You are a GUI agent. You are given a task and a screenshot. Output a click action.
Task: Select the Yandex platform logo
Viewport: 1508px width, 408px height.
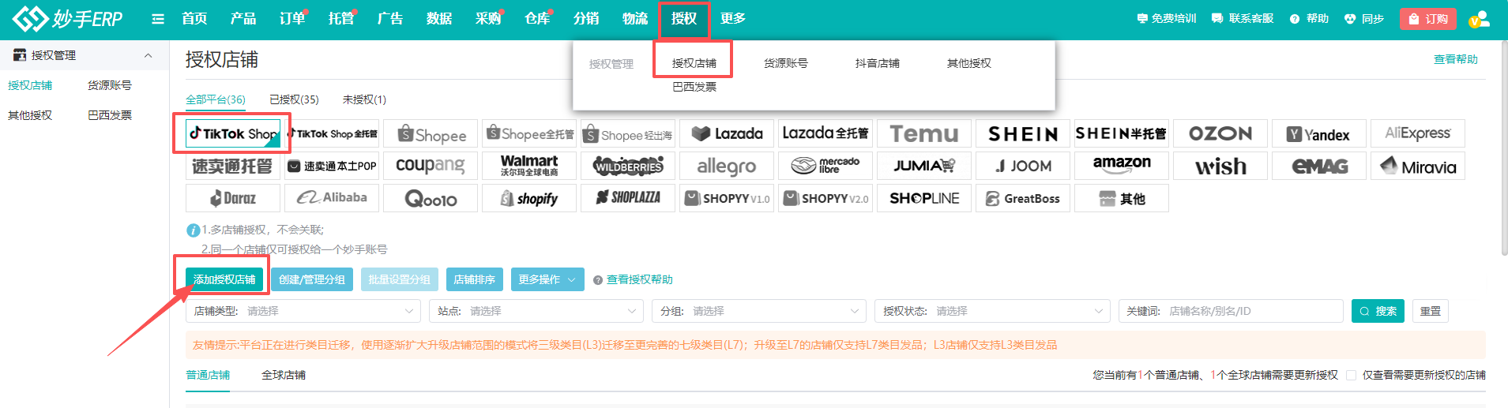click(1319, 133)
